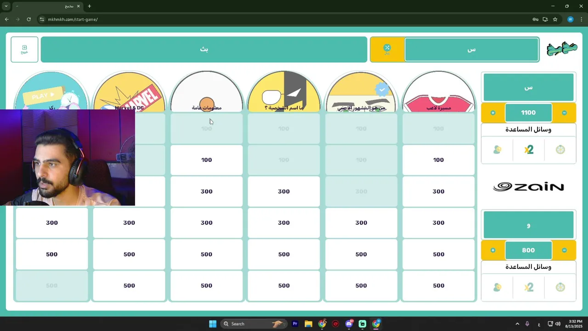
Task: Bookmark this page with the star
Action: (x=555, y=19)
